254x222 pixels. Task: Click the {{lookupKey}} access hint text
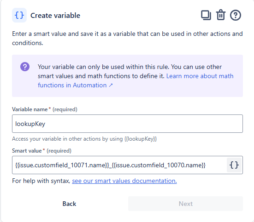tap(84, 139)
